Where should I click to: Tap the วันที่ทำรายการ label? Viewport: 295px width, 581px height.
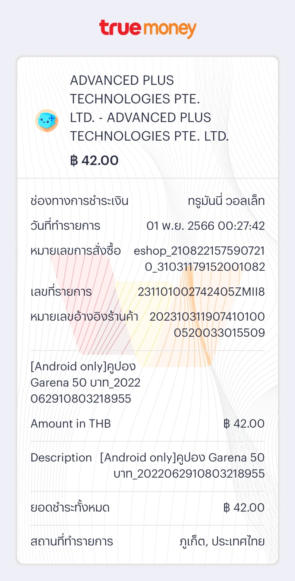coord(65,226)
